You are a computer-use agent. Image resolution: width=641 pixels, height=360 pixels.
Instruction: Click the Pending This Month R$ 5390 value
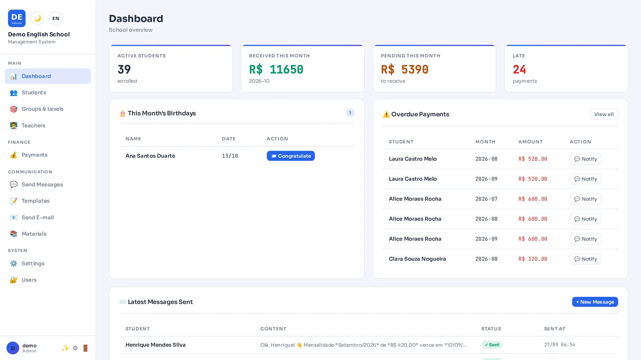coord(405,69)
